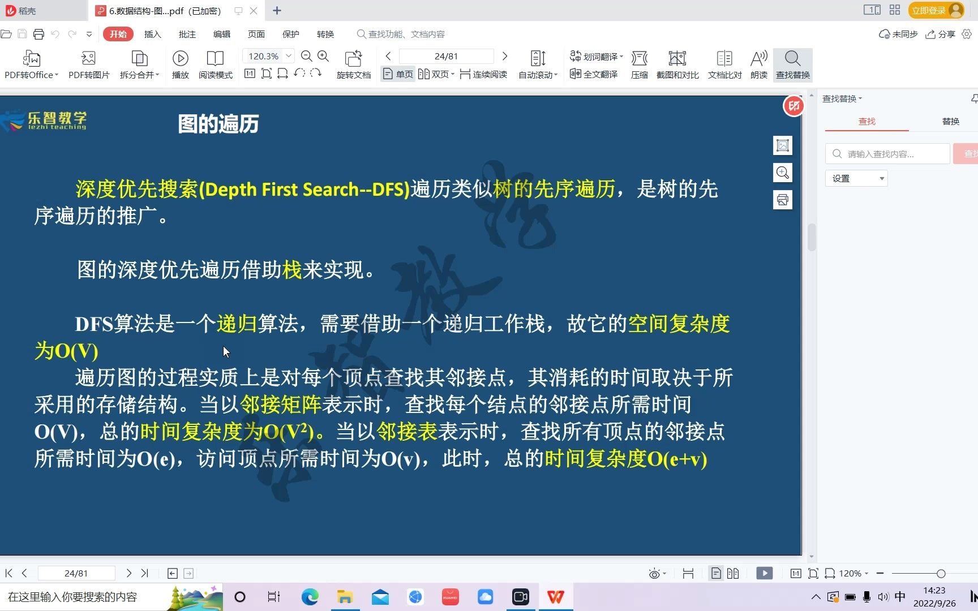Start 朗读 read-aloud mode

(x=758, y=64)
